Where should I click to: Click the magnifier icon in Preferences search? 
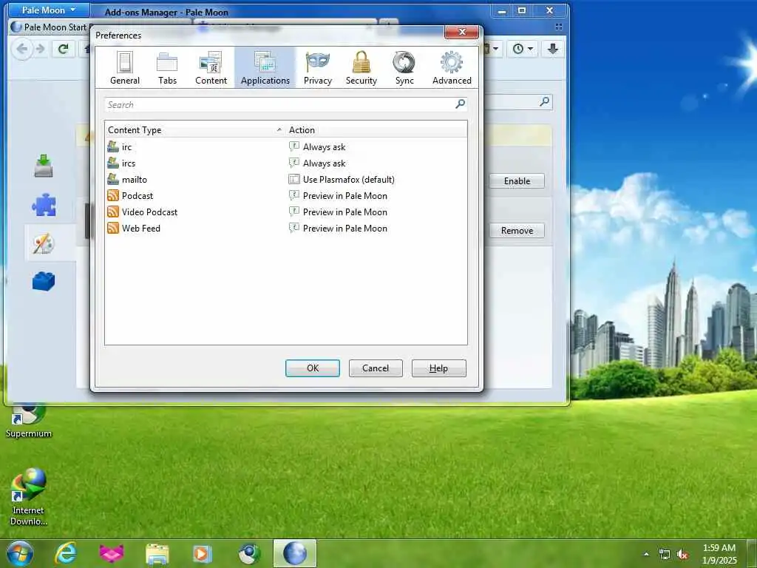(x=460, y=104)
